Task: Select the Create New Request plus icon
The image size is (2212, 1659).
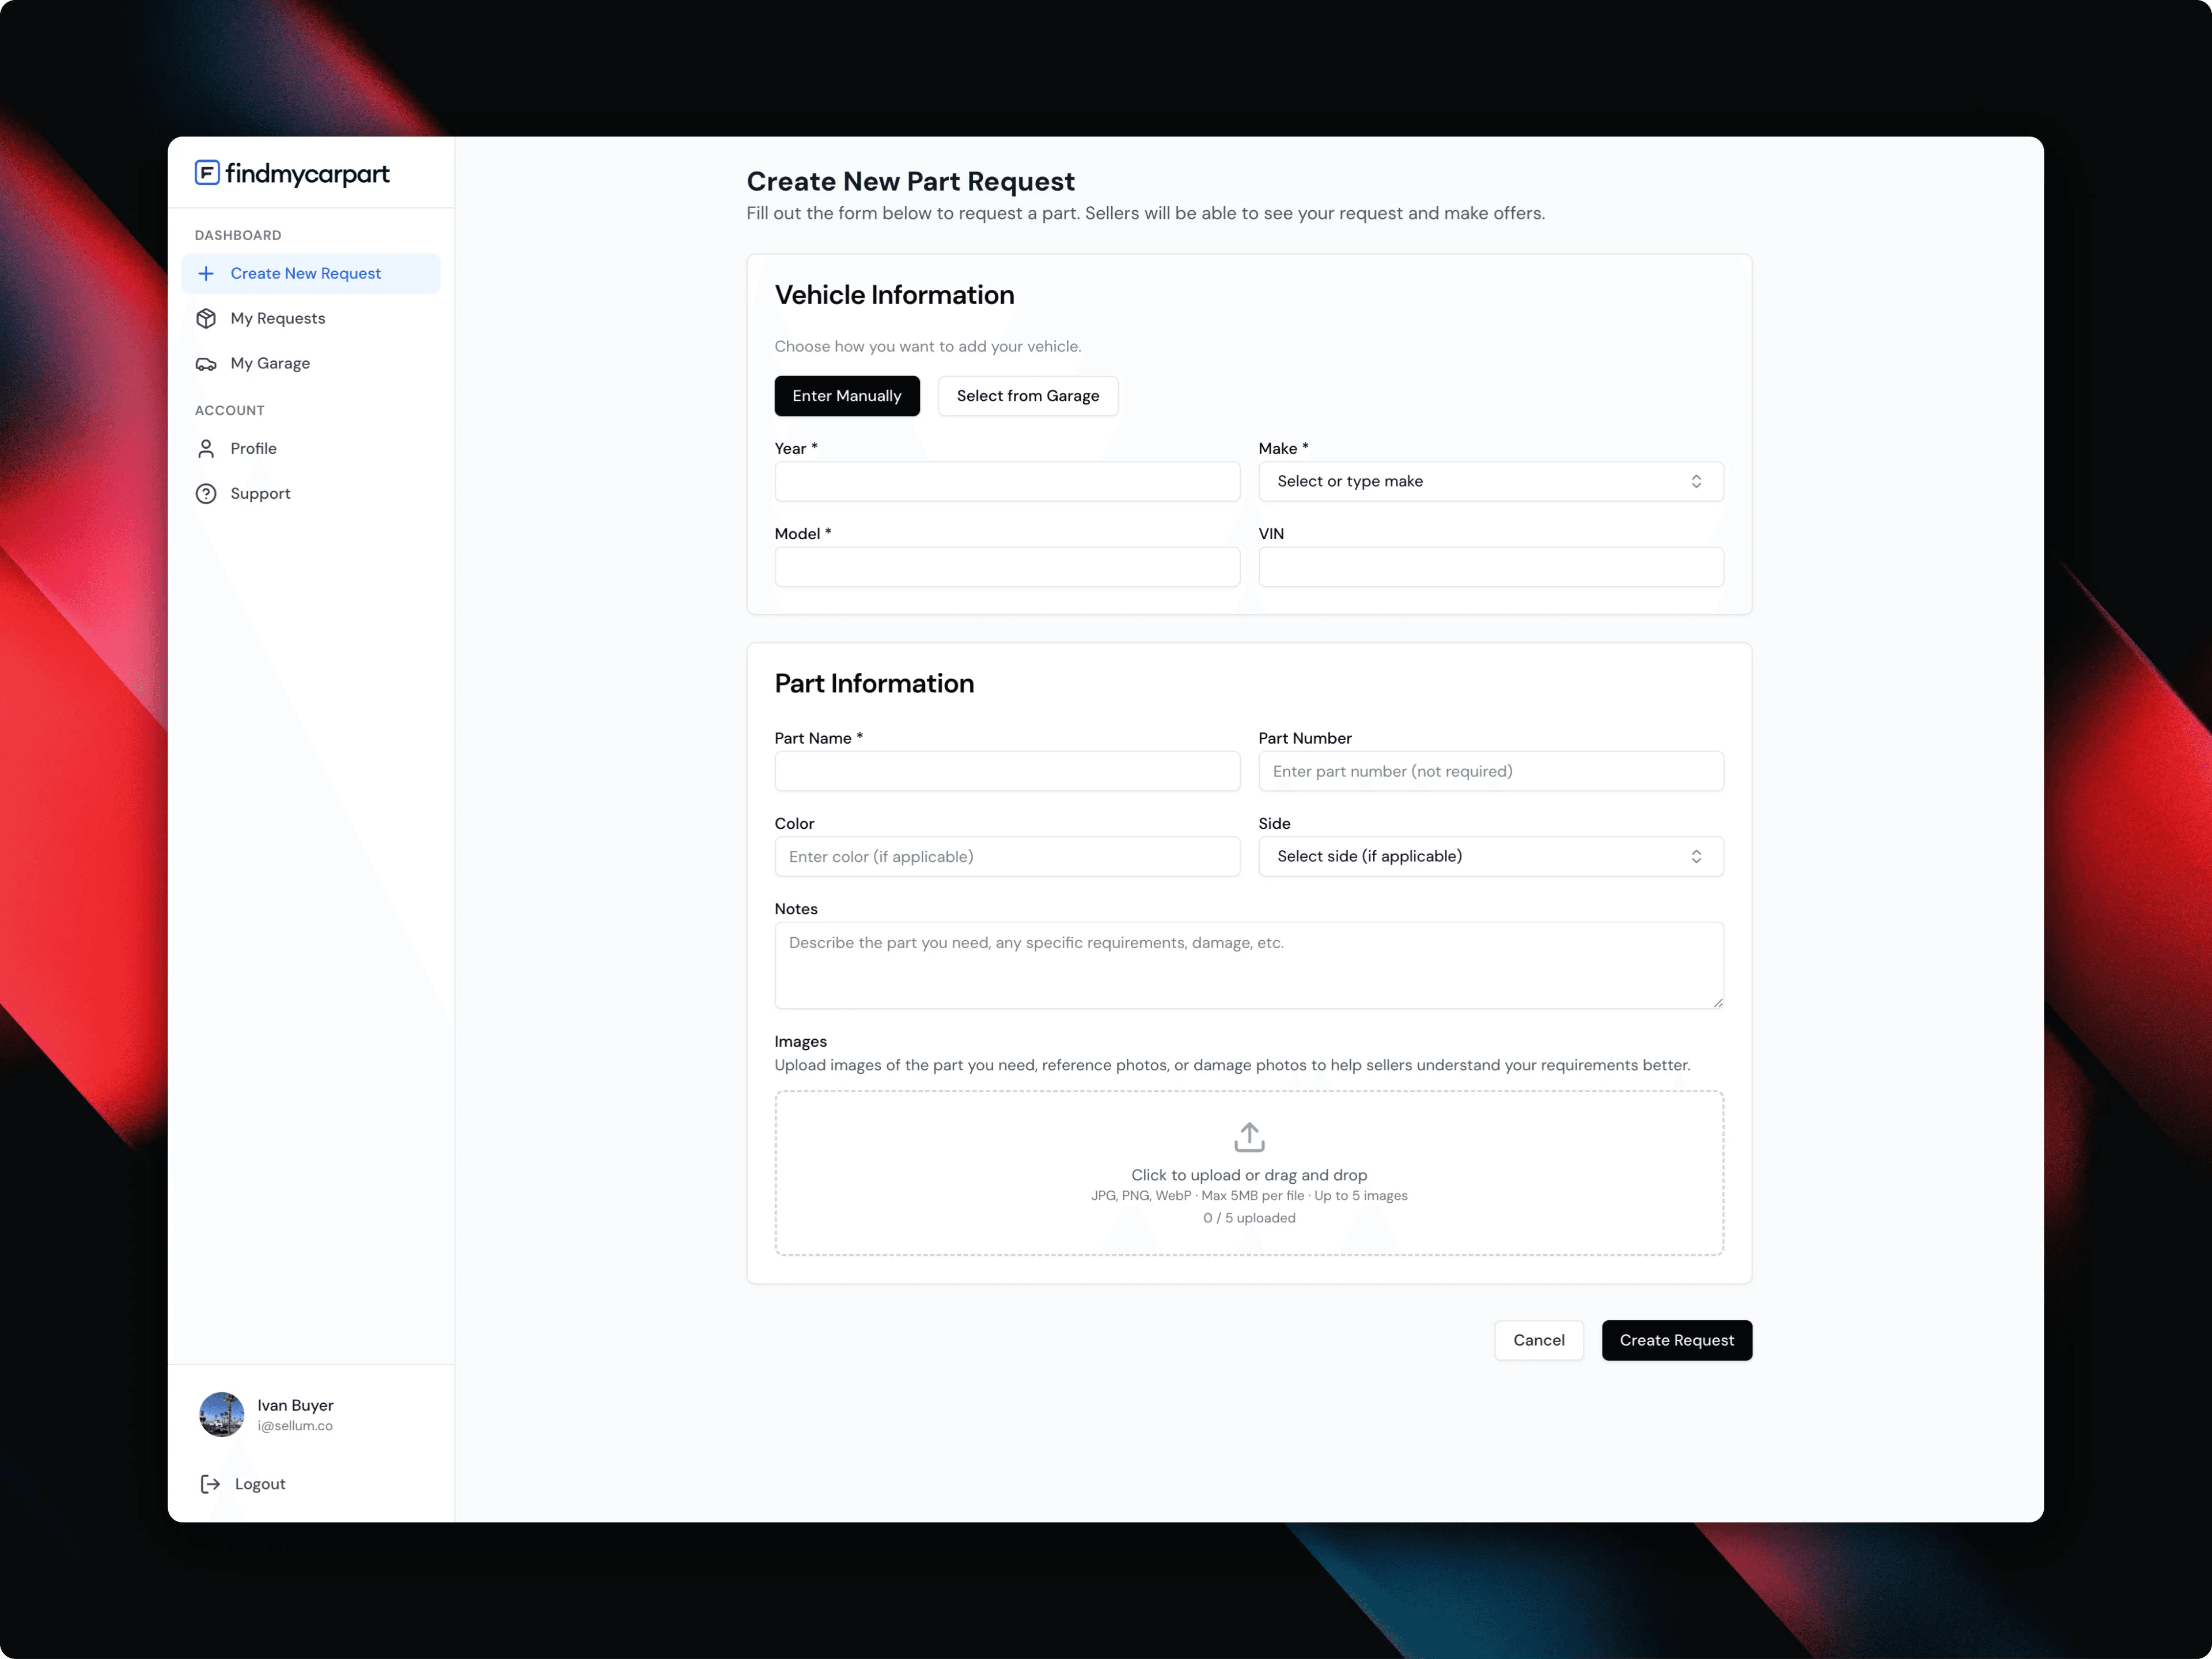Action: click(206, 273)
